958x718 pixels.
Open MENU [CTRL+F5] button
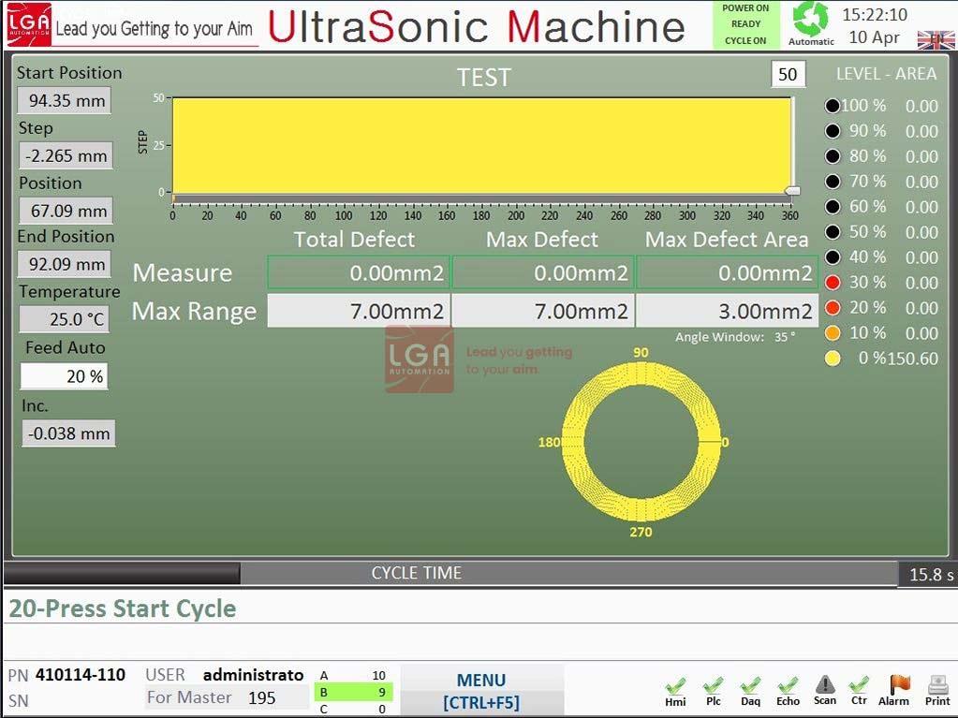[x=481, y=691]
